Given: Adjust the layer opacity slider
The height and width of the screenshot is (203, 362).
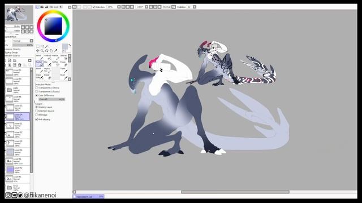Looking at the screenshot, I should pyautogui.click(x=23, y=45).
